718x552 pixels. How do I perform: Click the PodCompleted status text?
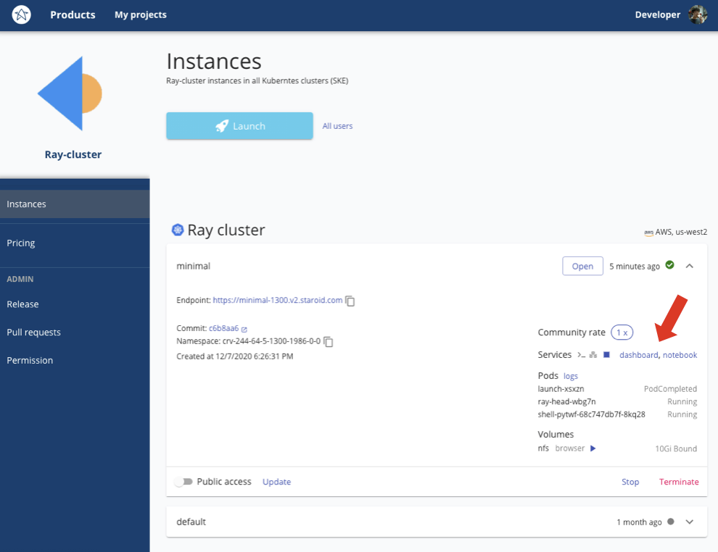tap(670, 389)
